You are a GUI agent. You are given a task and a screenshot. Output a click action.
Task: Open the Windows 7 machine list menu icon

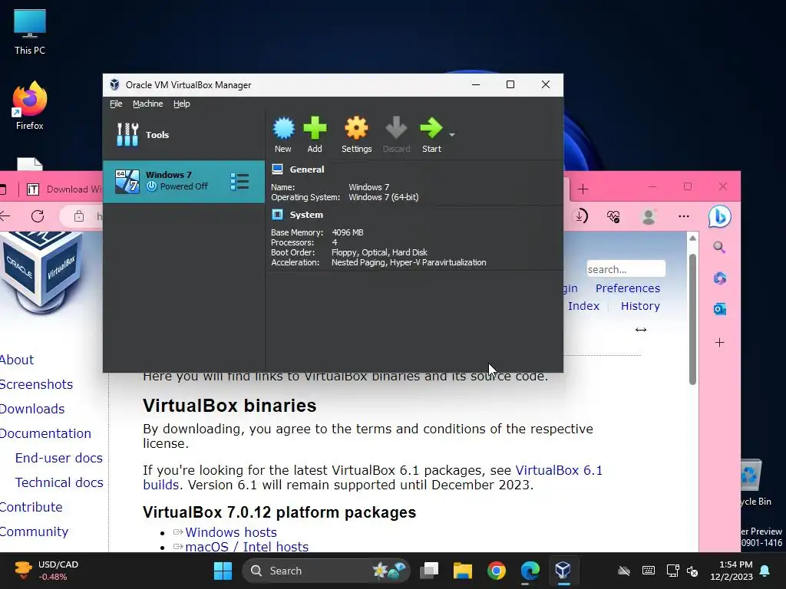pos(239,181)
